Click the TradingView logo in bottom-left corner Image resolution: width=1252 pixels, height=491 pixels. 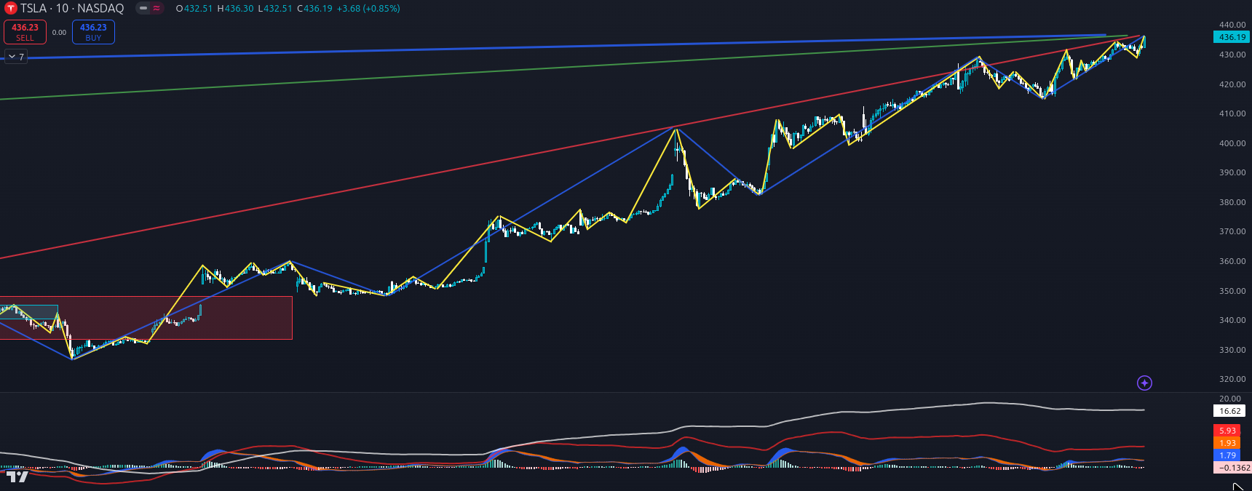point(17,476)
